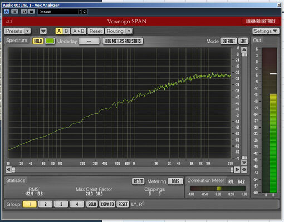Open the host preset management icon

tap(85, 12)
